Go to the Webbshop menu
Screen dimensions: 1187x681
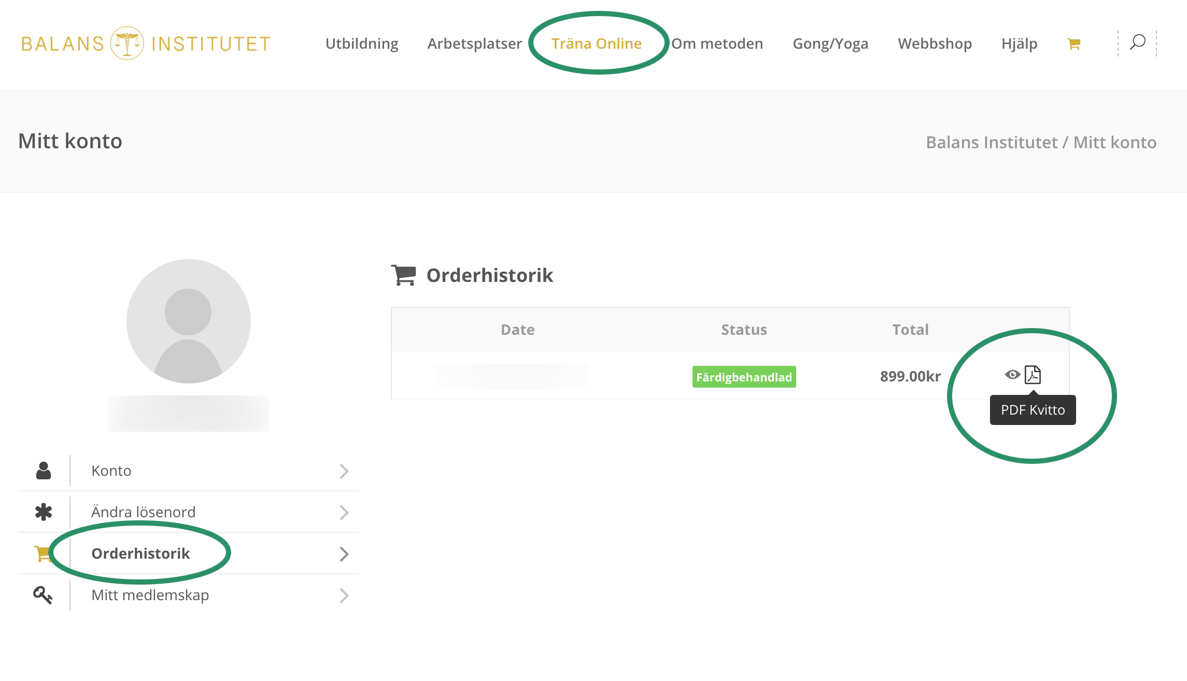pos(935,44)
